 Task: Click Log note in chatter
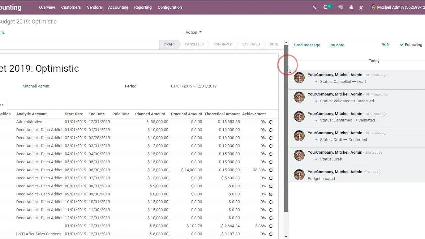[336, 45]
